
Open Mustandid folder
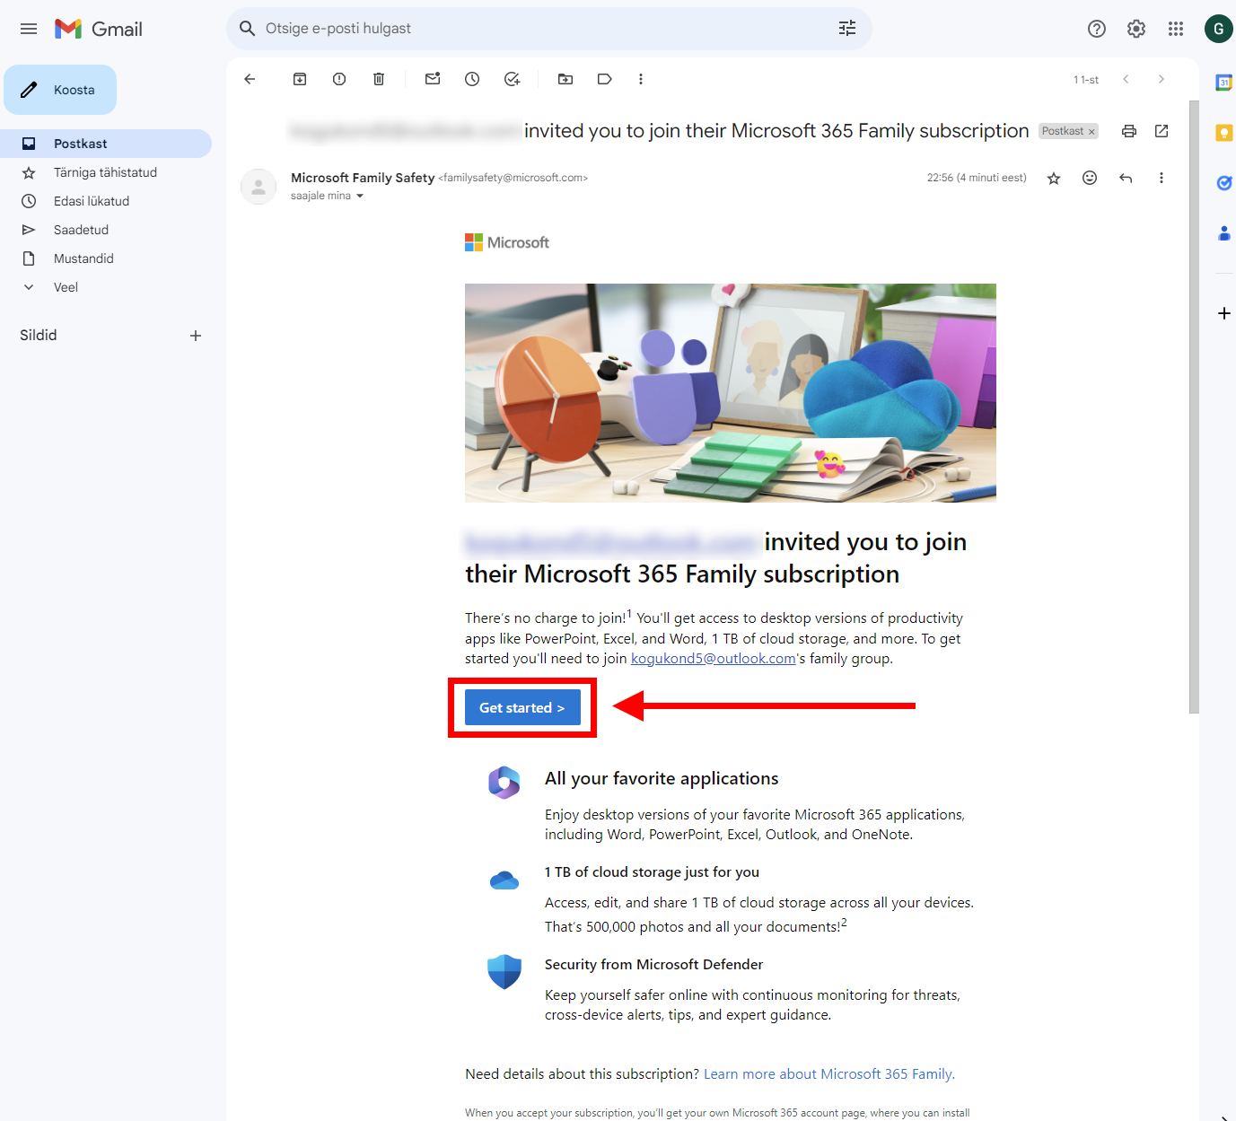coord(106,258)
